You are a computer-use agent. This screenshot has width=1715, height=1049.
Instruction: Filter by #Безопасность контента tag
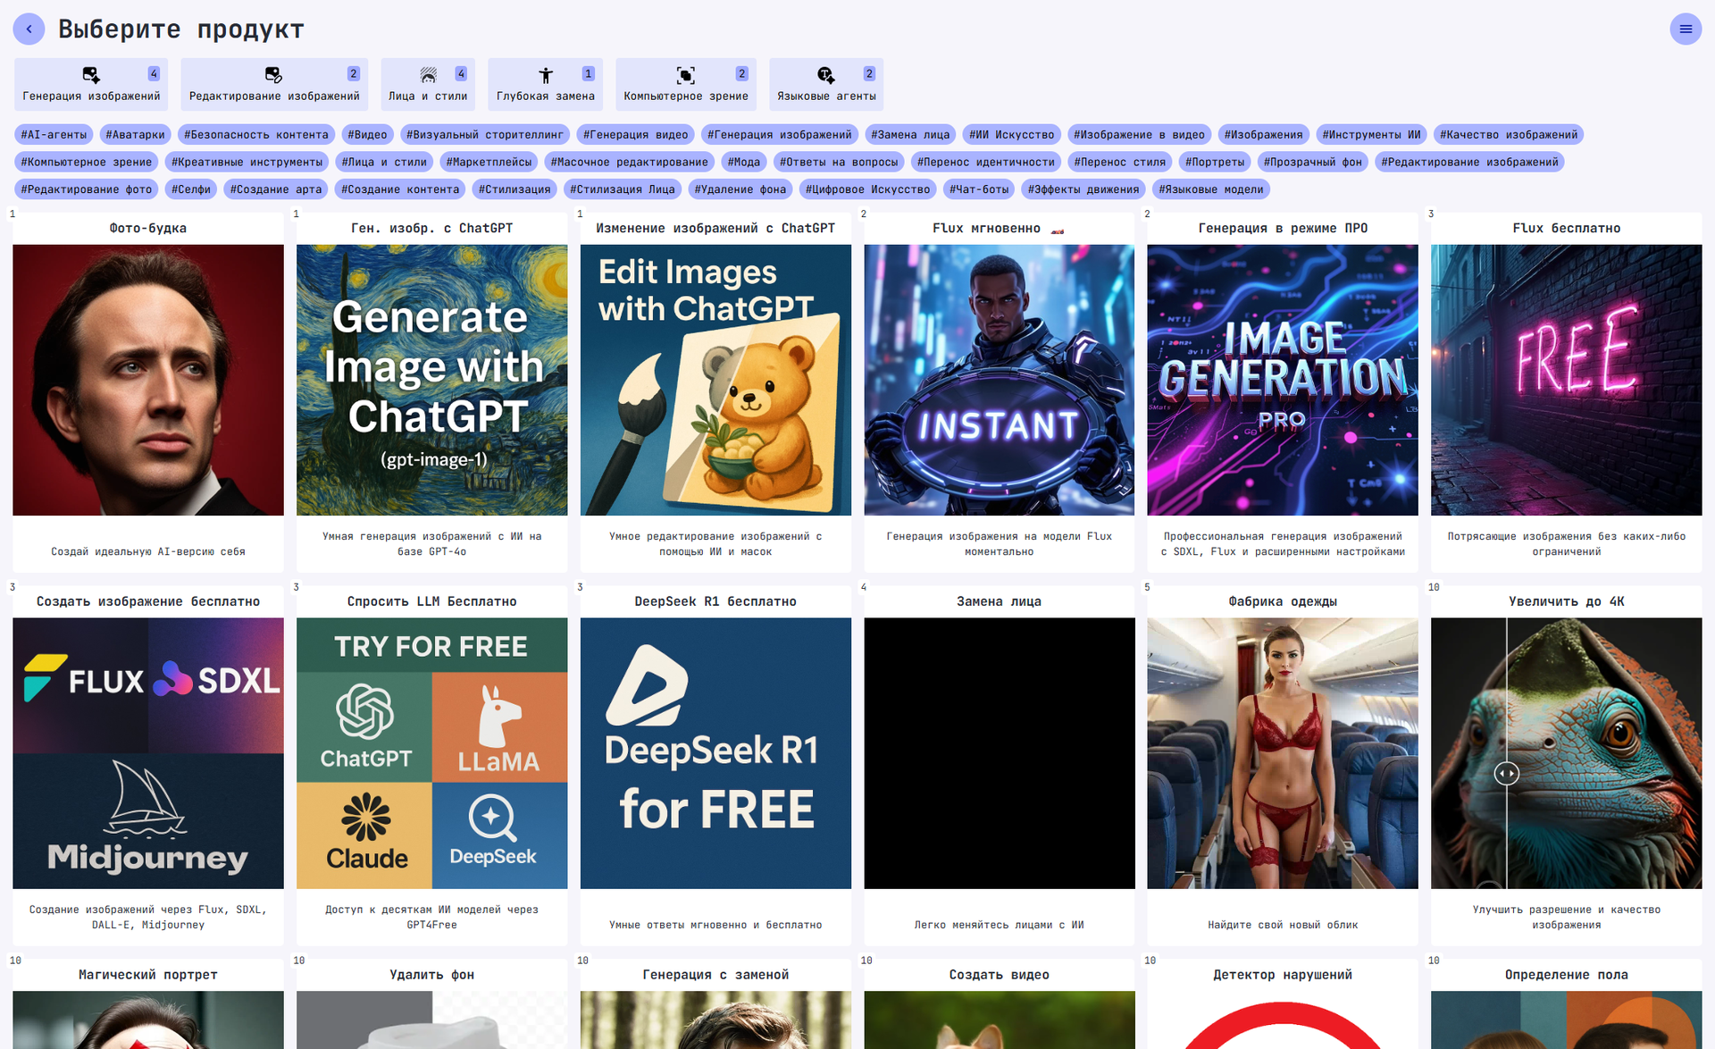[256, 135]
